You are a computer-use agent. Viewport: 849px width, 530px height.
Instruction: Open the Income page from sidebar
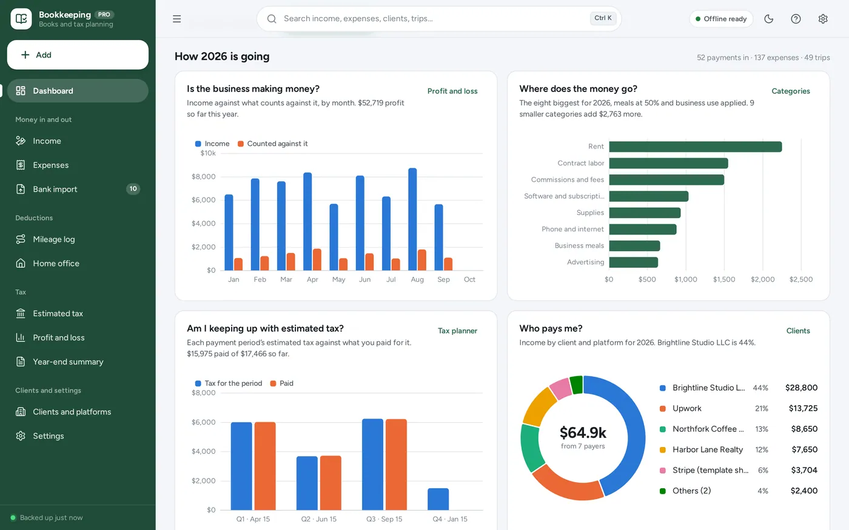78,141
